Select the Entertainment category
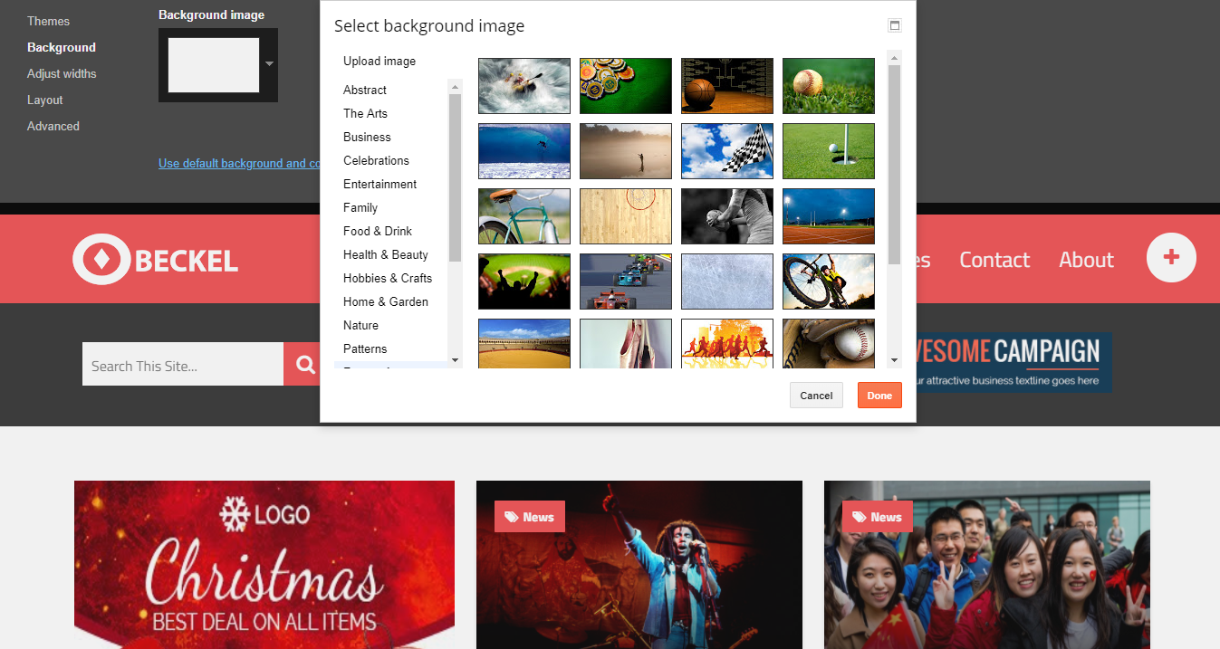This screenshot has width=1220, height=649. point(379,184)
